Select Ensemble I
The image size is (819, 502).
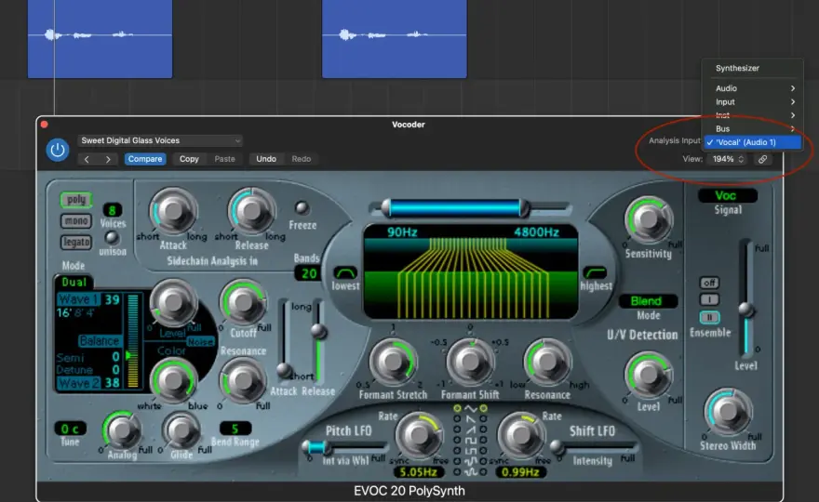point(709,299)
